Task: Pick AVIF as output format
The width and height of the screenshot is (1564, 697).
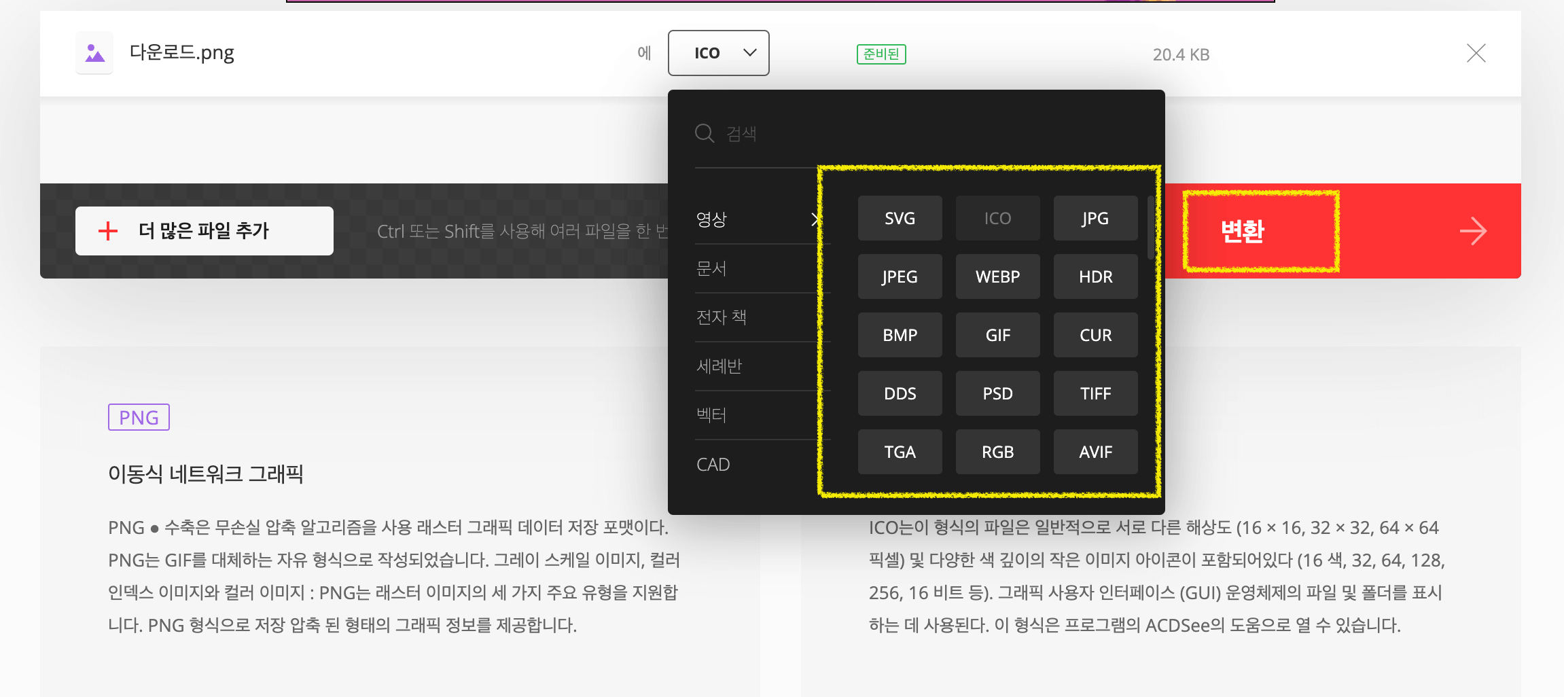Action: 1095,452
